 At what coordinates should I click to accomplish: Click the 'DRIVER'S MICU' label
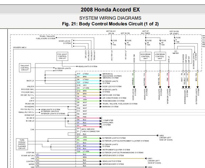pos(20,47)
